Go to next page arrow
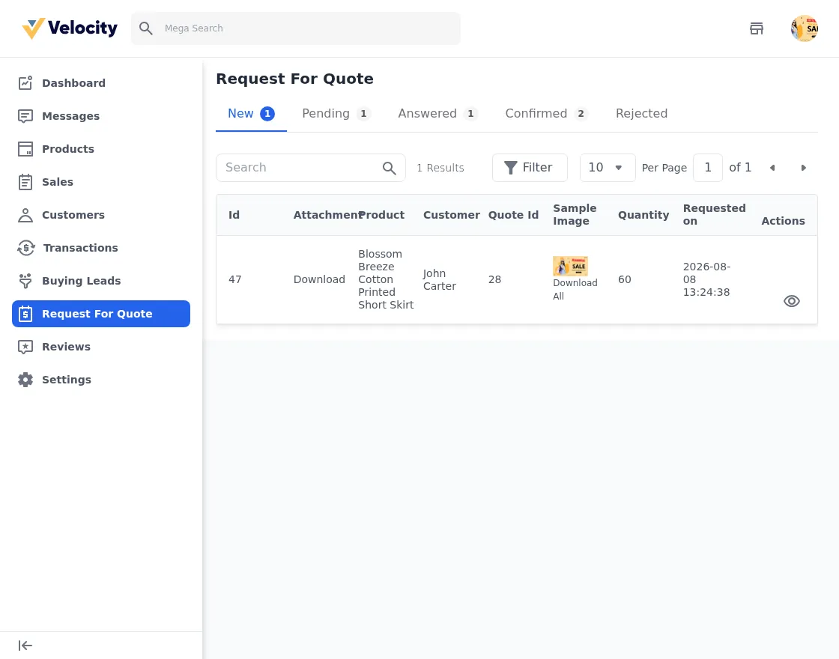This screenshot has width=839, height=659. (803, 168)
